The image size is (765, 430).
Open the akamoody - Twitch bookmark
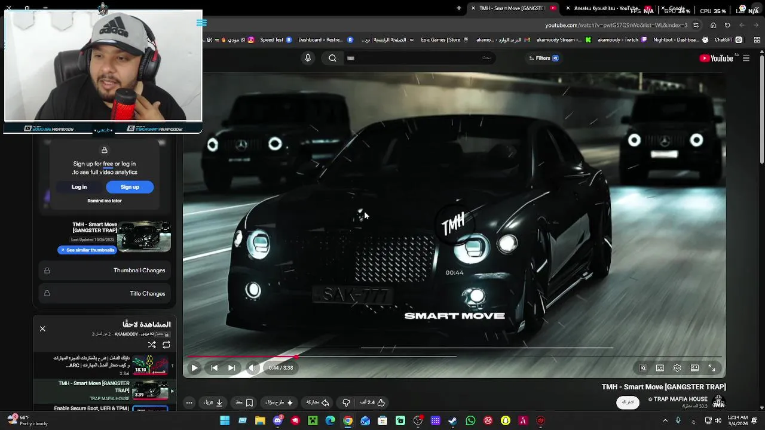(x=623, y=40)
